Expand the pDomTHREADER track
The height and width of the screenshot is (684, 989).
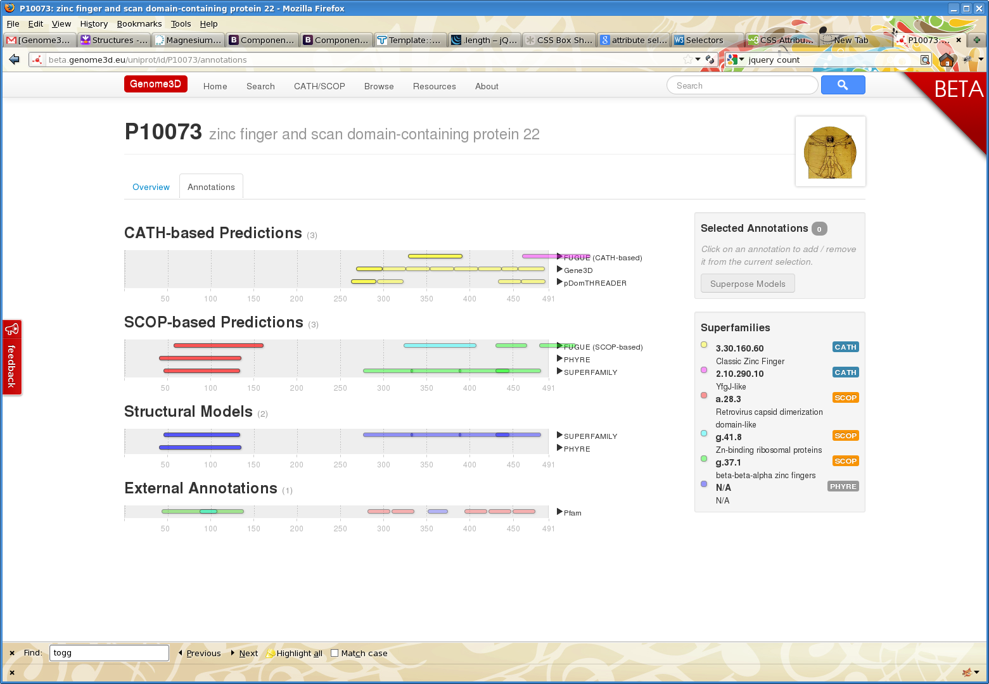tap(559, 282)
